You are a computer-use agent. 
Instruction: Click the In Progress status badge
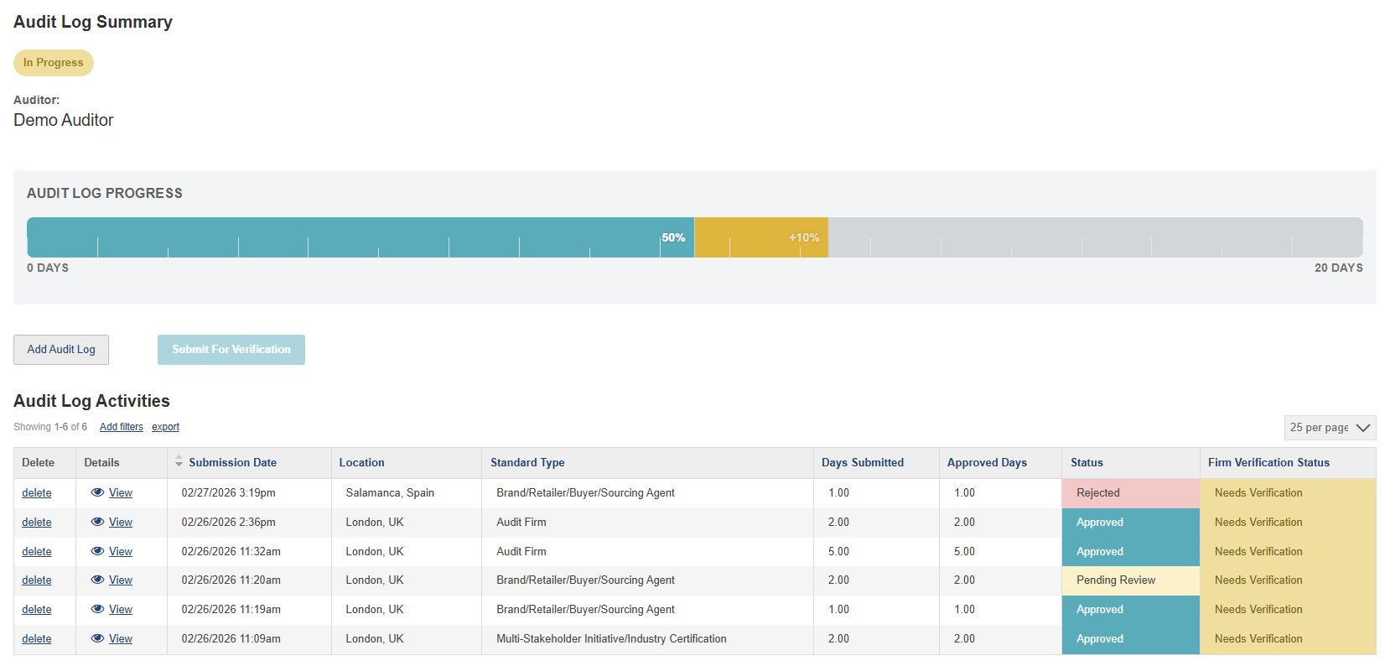point(54,63)
